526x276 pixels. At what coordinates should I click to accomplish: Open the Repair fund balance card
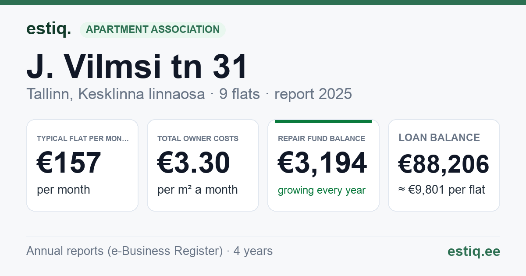coord(323,166)
